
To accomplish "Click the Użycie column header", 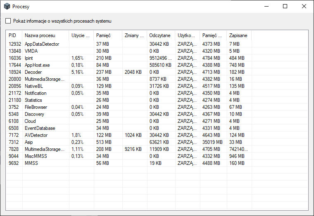I will (81, 35).
